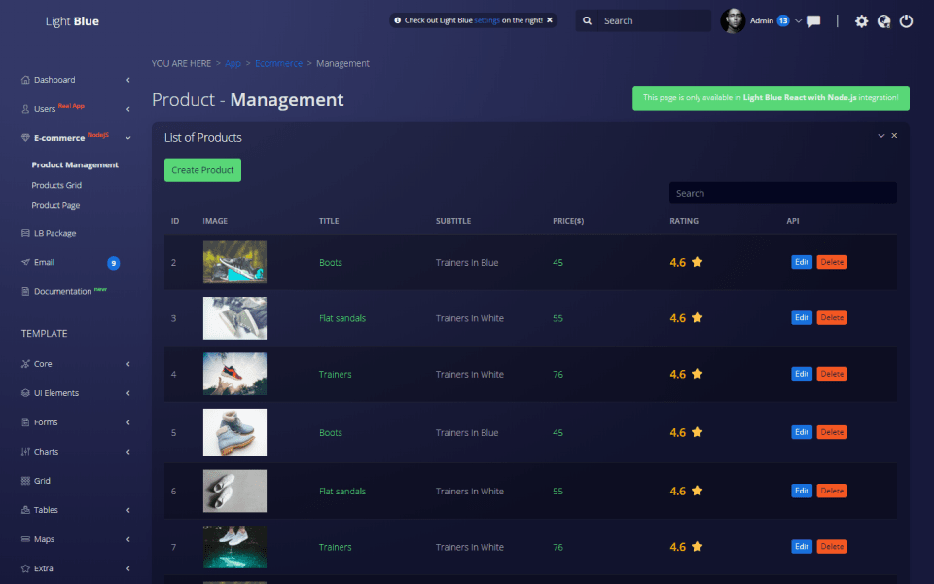Edit the product with ID 2

click(x=801, y=262)
